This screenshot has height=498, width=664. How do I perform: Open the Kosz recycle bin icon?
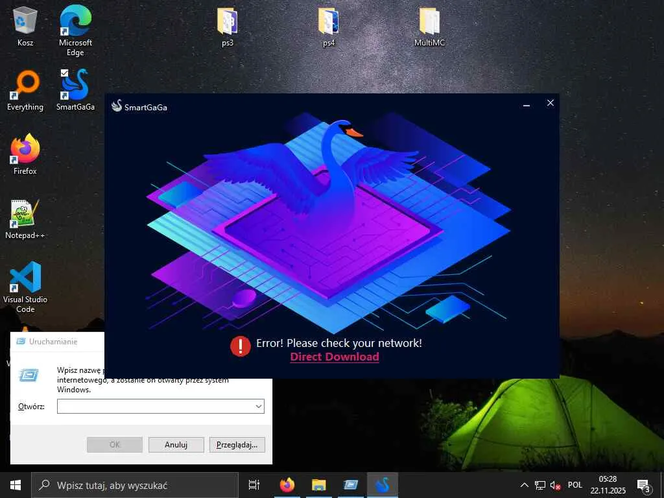pos(25,26)
